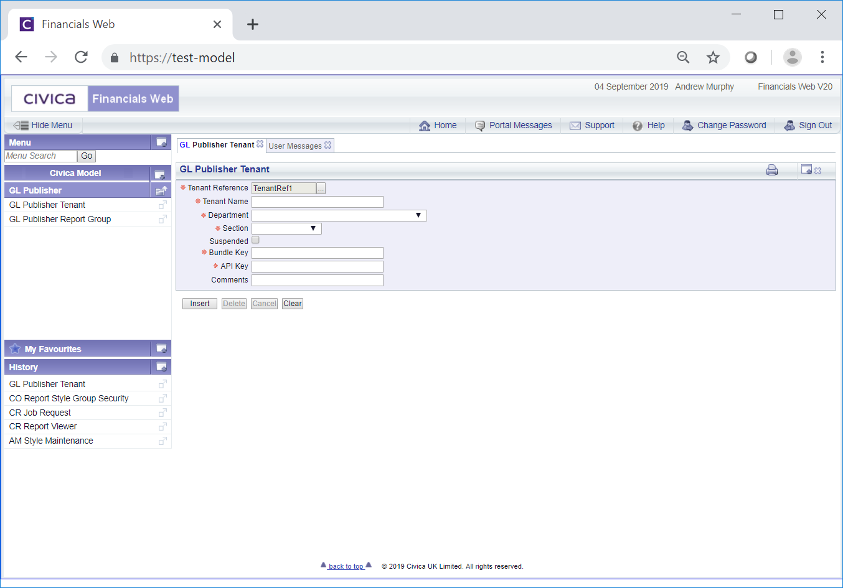
Task: Click the Menu Search field
Action: click(40, 156)
